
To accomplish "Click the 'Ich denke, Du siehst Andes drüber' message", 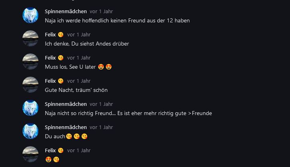I will pos(87,44).
